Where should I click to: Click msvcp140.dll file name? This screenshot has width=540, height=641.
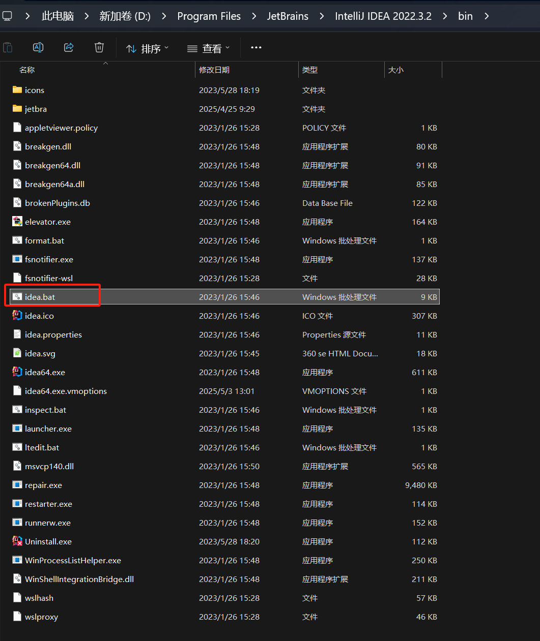click(x=49, y=466)
